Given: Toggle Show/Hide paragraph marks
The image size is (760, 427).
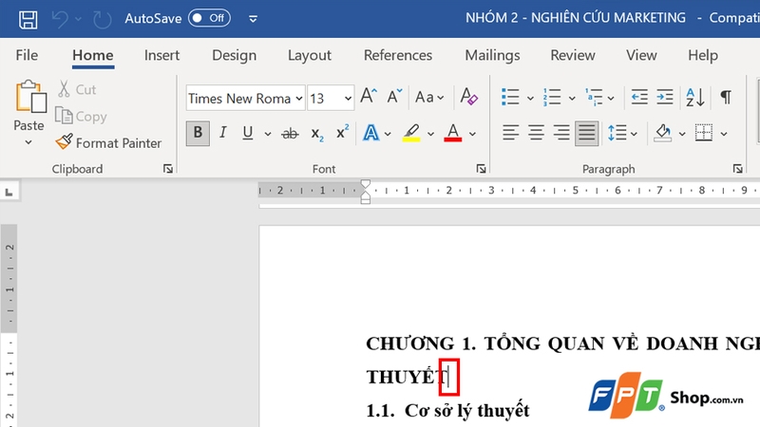Looking at the screenshot, I should pos(726,97).
